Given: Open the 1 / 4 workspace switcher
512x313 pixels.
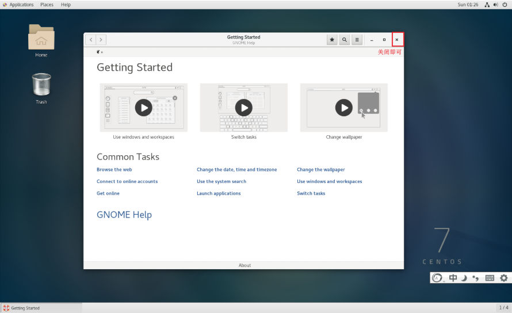Looking at the screenshot, I should tap(503, 307).
